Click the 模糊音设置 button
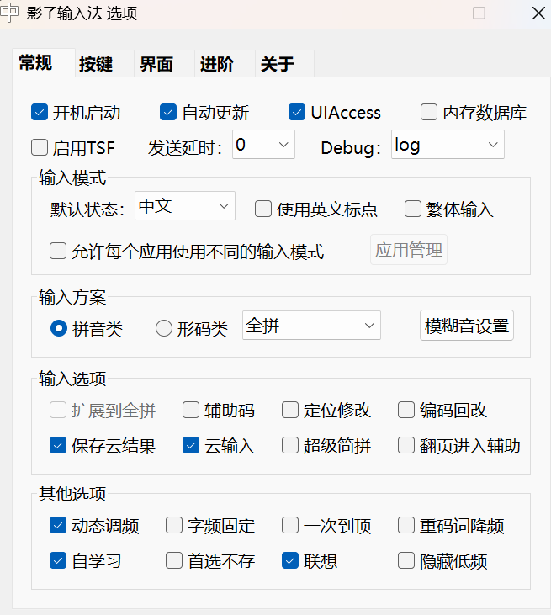This screenshot has height=615, width=551. tap(467, 325)
